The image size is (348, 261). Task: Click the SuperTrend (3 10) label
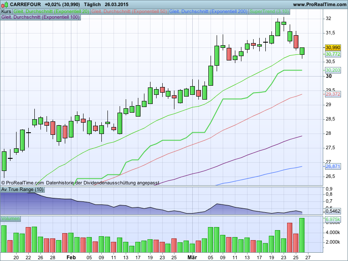pyautogui.click(x=269, y=12)
